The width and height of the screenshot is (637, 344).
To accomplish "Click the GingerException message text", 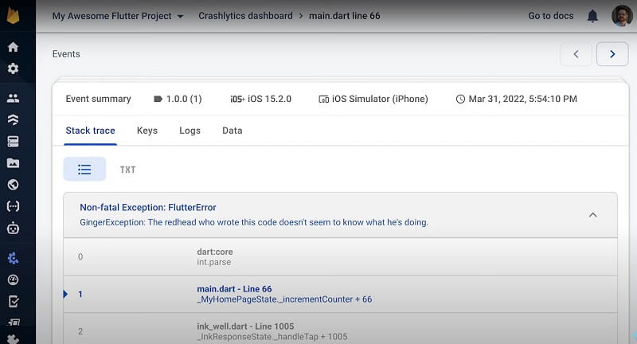I will (254, 222).
